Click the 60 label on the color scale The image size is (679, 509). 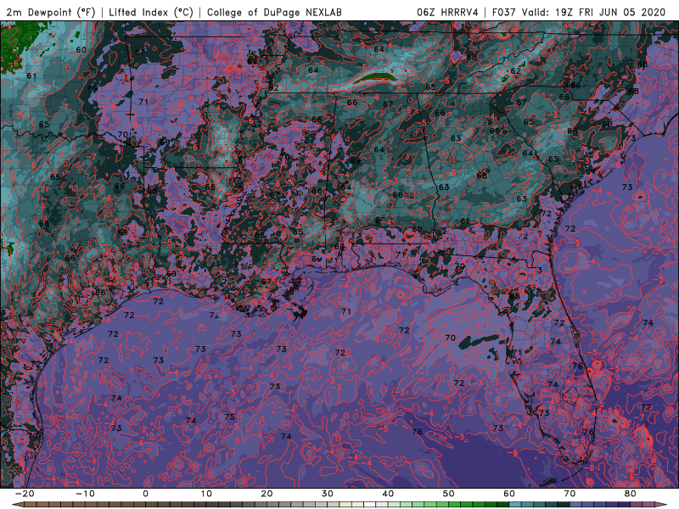click(509, 494)
